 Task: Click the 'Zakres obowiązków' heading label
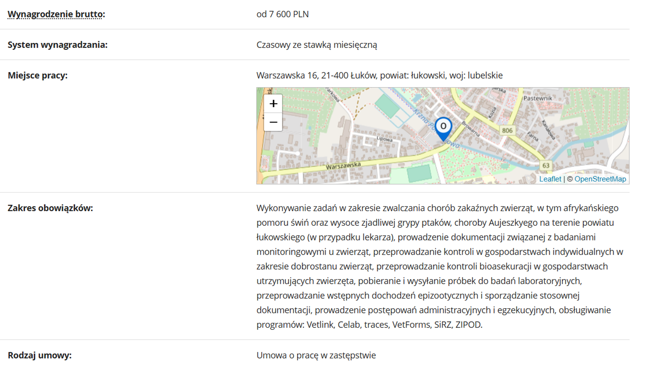pos(50,208)
